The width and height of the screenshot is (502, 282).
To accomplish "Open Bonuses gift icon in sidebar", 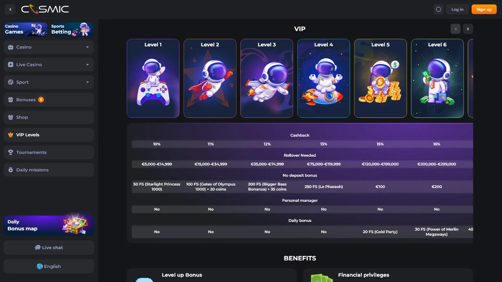I will click(11, 100).
